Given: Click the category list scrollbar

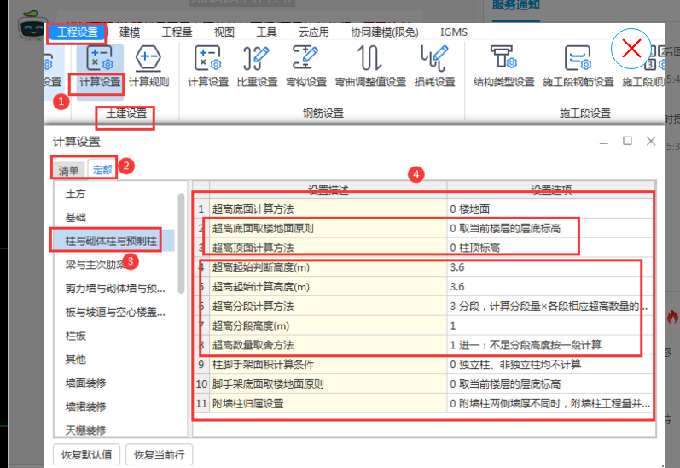Looking at the screenshot, I should 181,243.
